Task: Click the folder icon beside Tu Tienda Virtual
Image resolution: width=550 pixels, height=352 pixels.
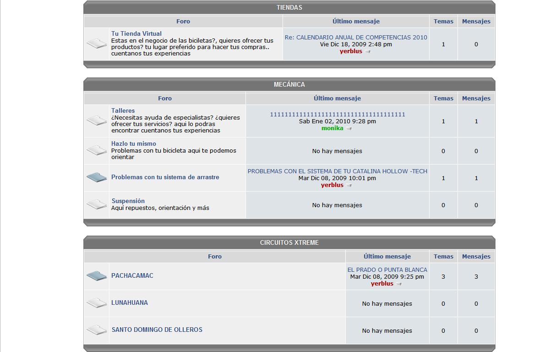Action: 97,44
